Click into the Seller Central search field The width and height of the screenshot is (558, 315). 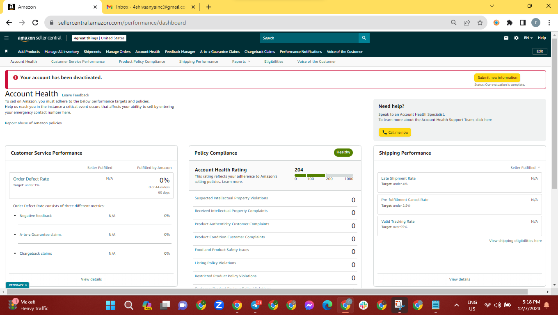coord(309,38)
